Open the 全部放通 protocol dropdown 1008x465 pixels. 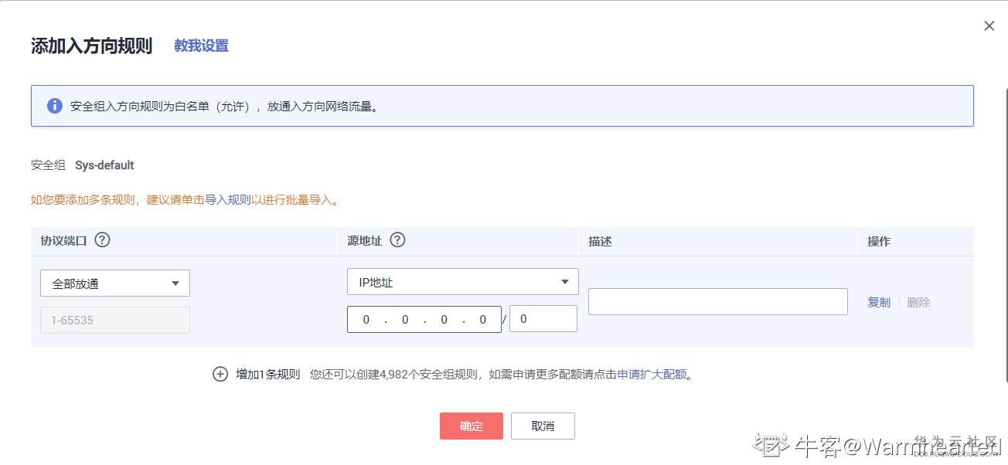coord(115,283)
